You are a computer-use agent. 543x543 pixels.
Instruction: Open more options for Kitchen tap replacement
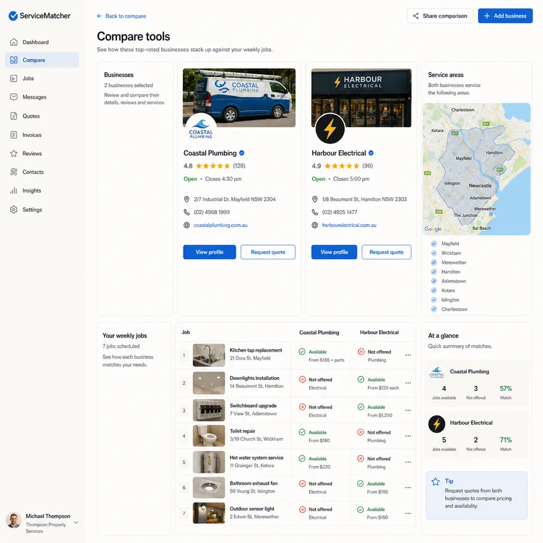(408, 355)
